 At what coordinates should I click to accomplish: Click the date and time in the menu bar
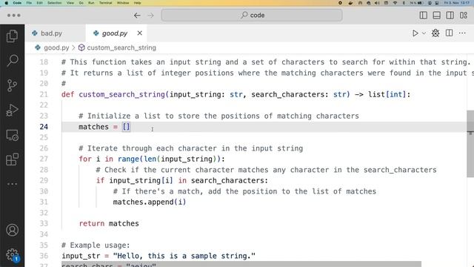(457, 3)
